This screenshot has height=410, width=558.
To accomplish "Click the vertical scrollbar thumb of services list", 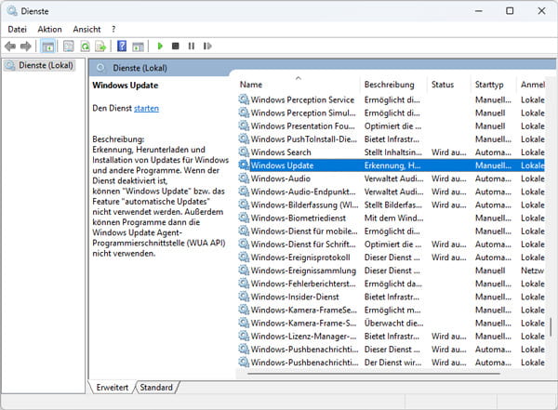I will pos(551,327).
